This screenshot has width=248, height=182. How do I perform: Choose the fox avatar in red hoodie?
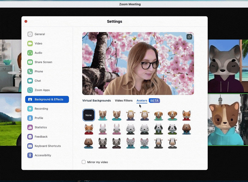(186, 115)
